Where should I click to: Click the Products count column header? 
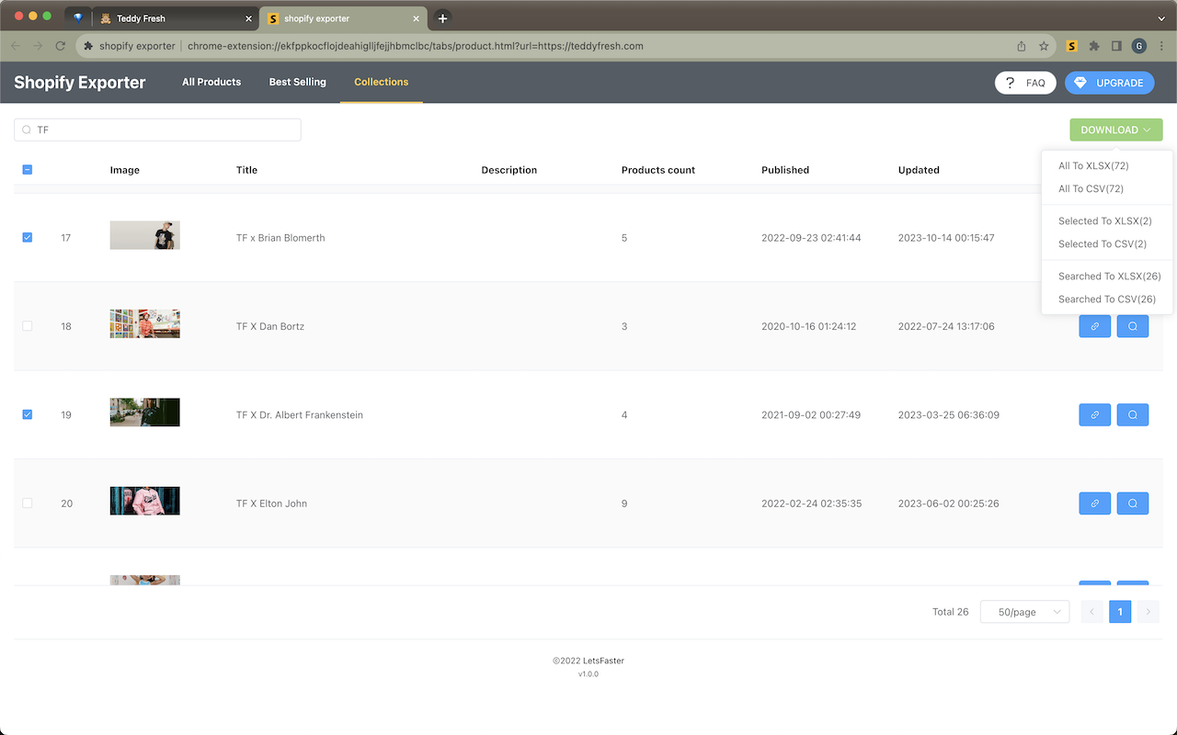tap(658, 170)
